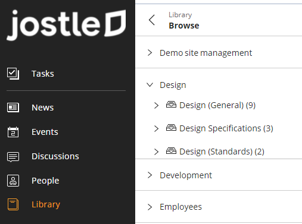302x224 pixels.
Task: Click the Design Specifications tray icon
Action: coord(171,128)
